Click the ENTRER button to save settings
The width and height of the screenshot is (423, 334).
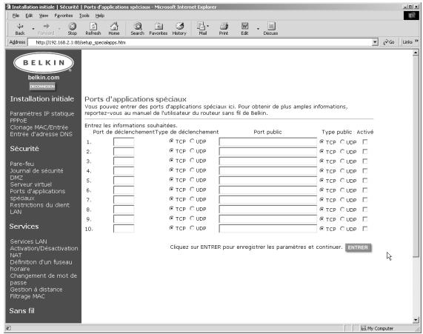tap(358, 247)
